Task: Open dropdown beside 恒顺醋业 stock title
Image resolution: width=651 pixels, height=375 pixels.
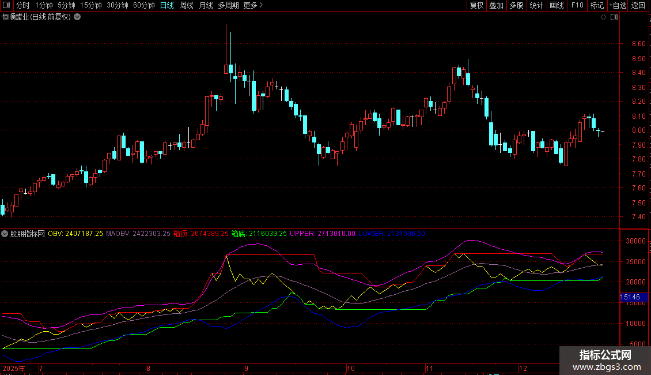Action: [77, 17]
